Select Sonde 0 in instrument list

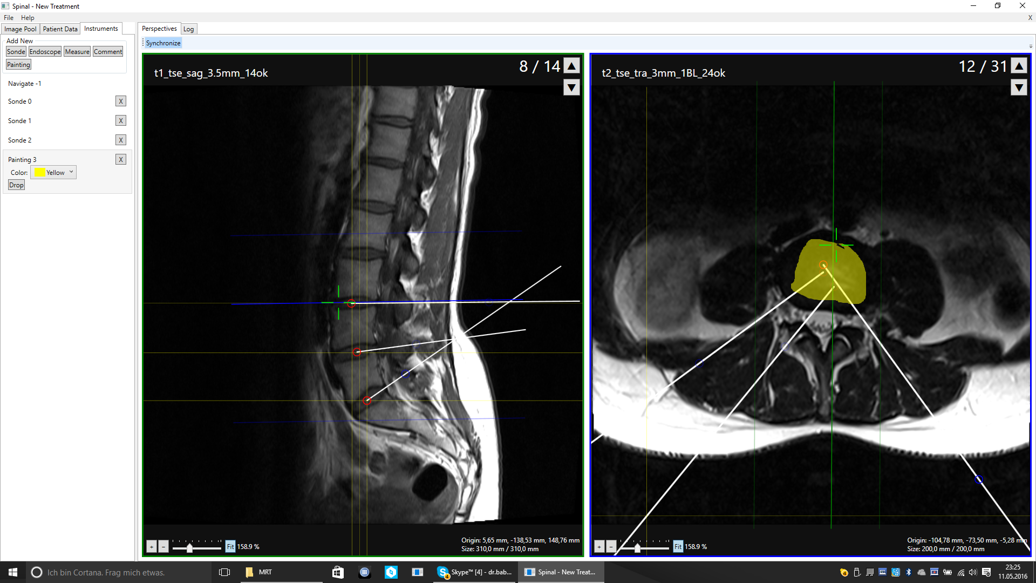19,101
